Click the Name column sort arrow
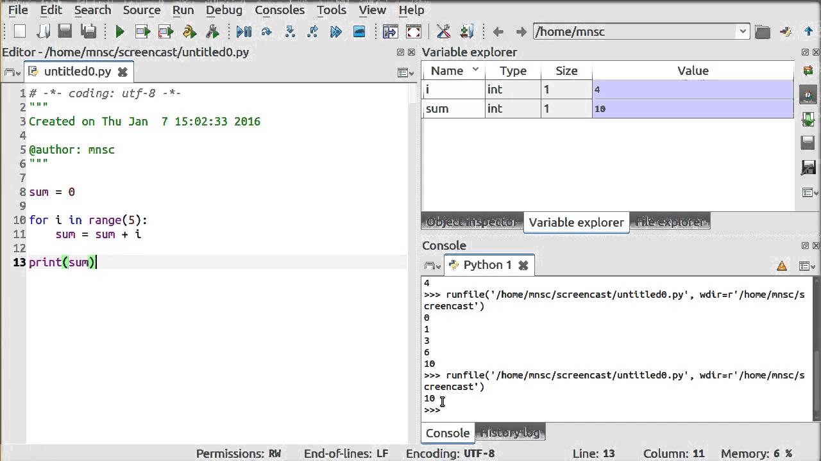 475,69
